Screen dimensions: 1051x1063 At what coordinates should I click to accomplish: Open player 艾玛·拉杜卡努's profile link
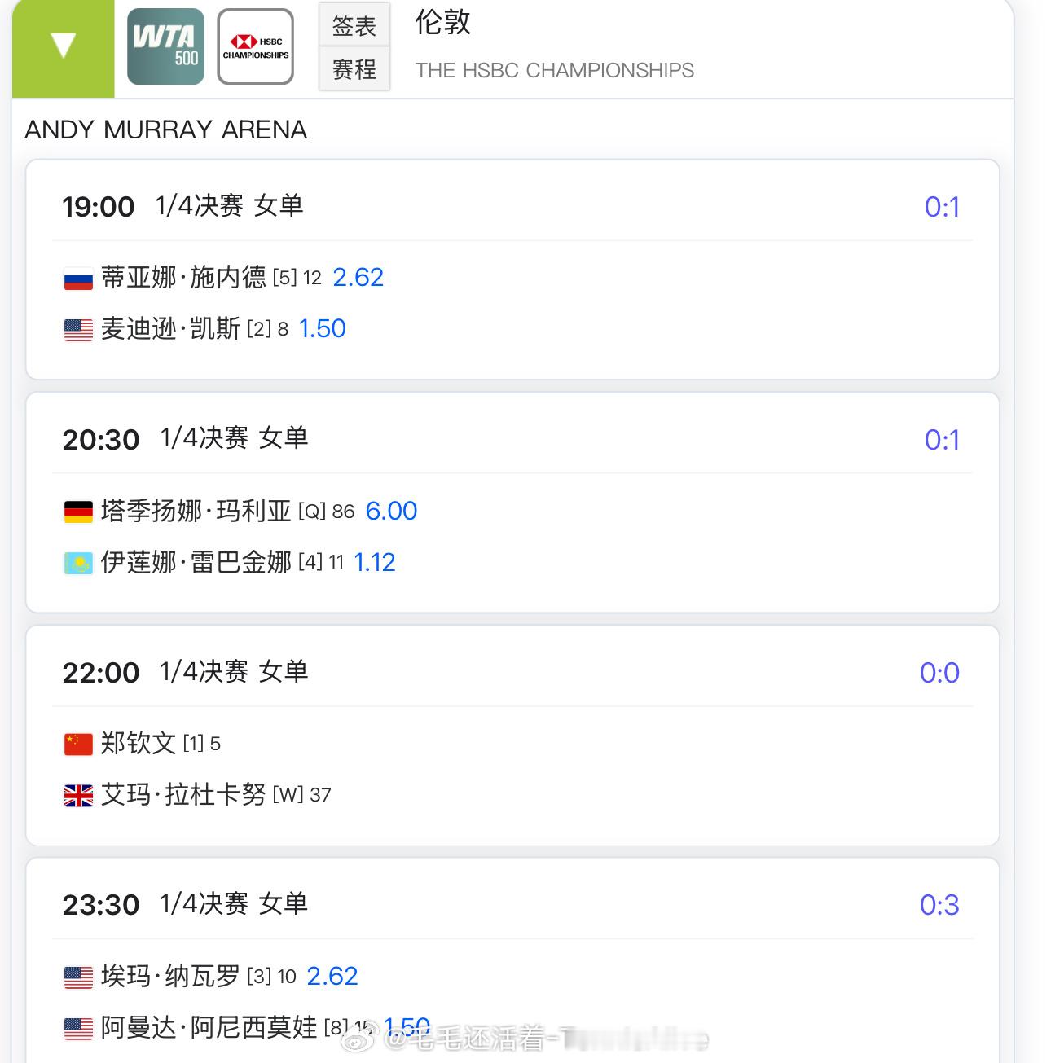183,795
